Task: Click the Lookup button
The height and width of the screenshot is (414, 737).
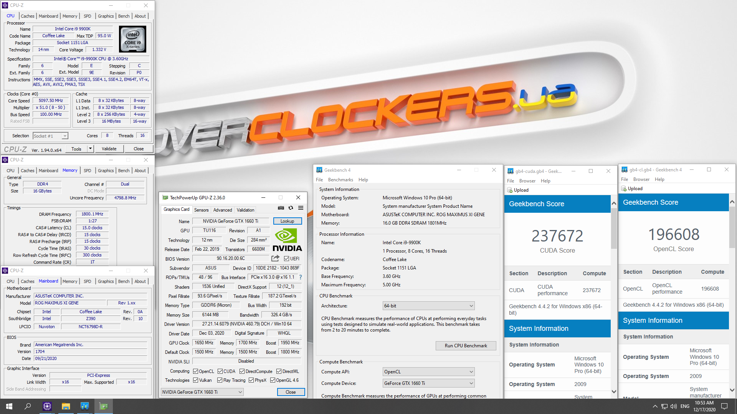Action: click(288, 221)
